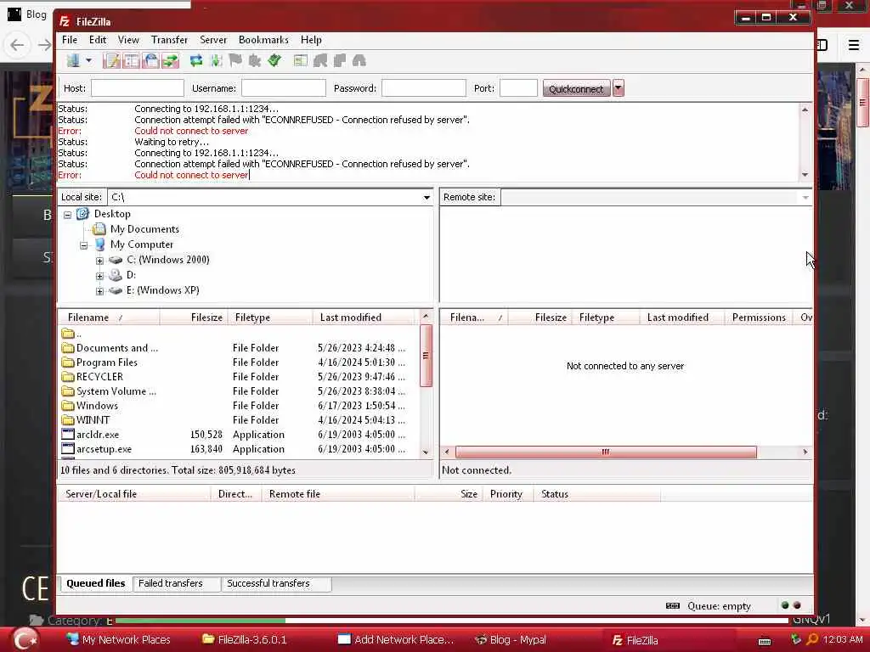
Task: Collapse the Desktop tree node
Action: click(68, 215)
